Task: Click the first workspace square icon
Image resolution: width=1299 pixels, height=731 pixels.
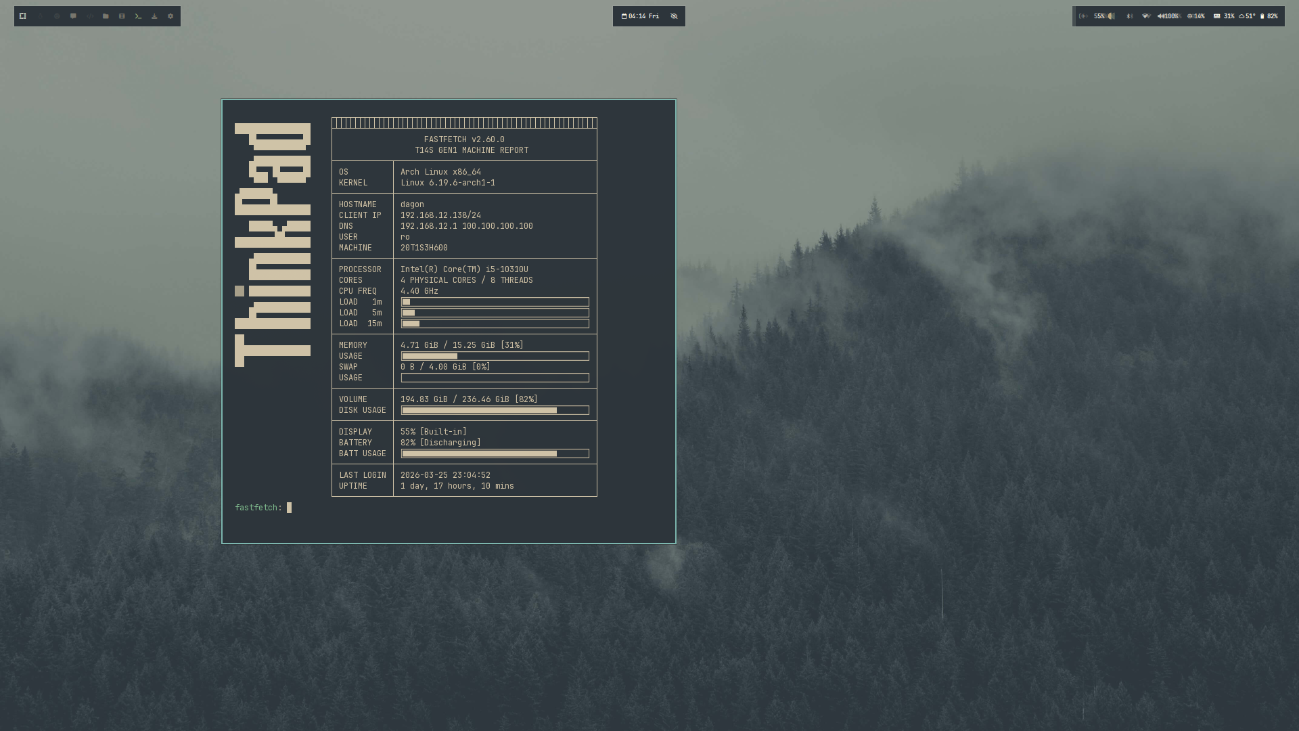Action: pos(23,16)
